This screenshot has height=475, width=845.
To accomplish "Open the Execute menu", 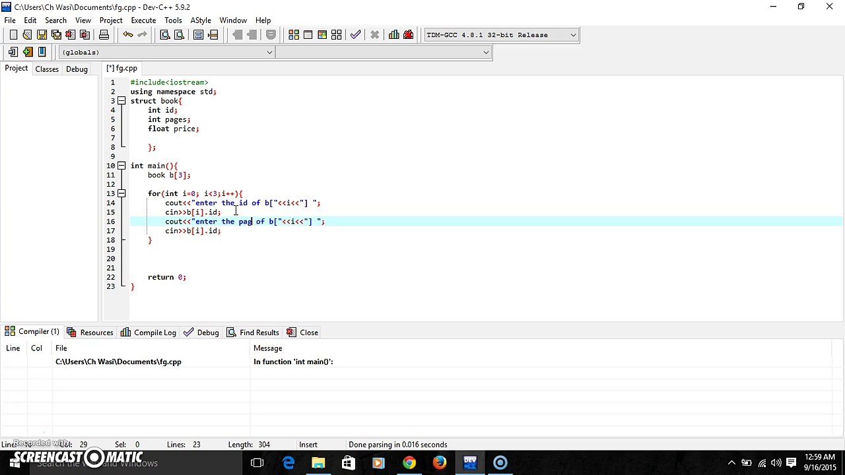I will click(x=143, y=20).
